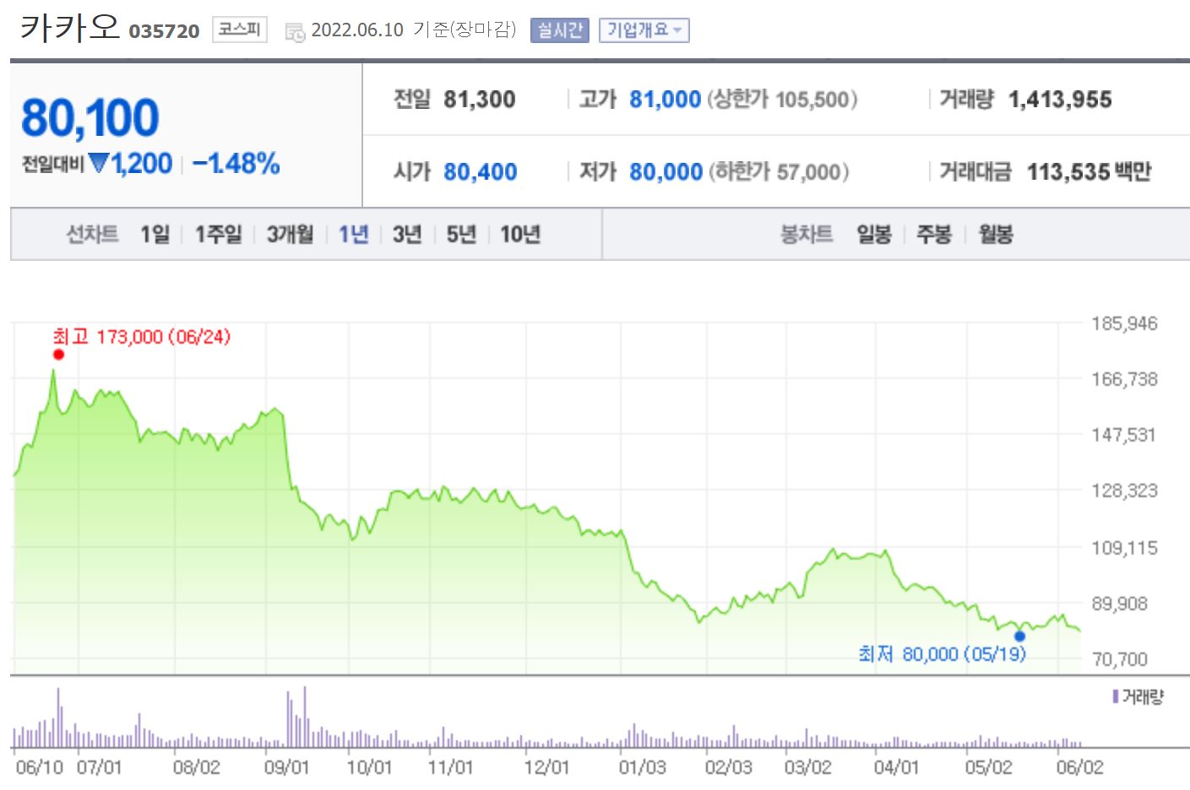Click the 70,700 price axis label
The width and height of the screenshot is (1190, 790).
click(1120, 659)
